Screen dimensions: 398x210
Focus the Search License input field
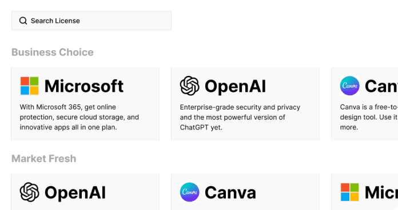91,21
